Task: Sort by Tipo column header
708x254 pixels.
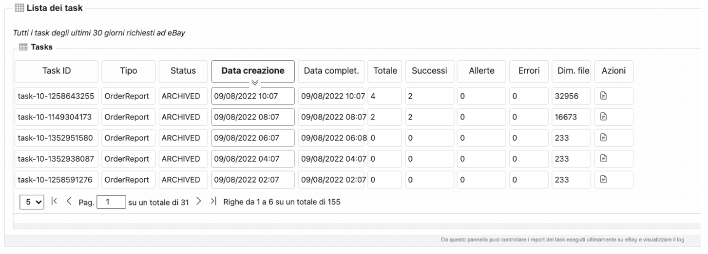Action: click(x=129, y=71)
